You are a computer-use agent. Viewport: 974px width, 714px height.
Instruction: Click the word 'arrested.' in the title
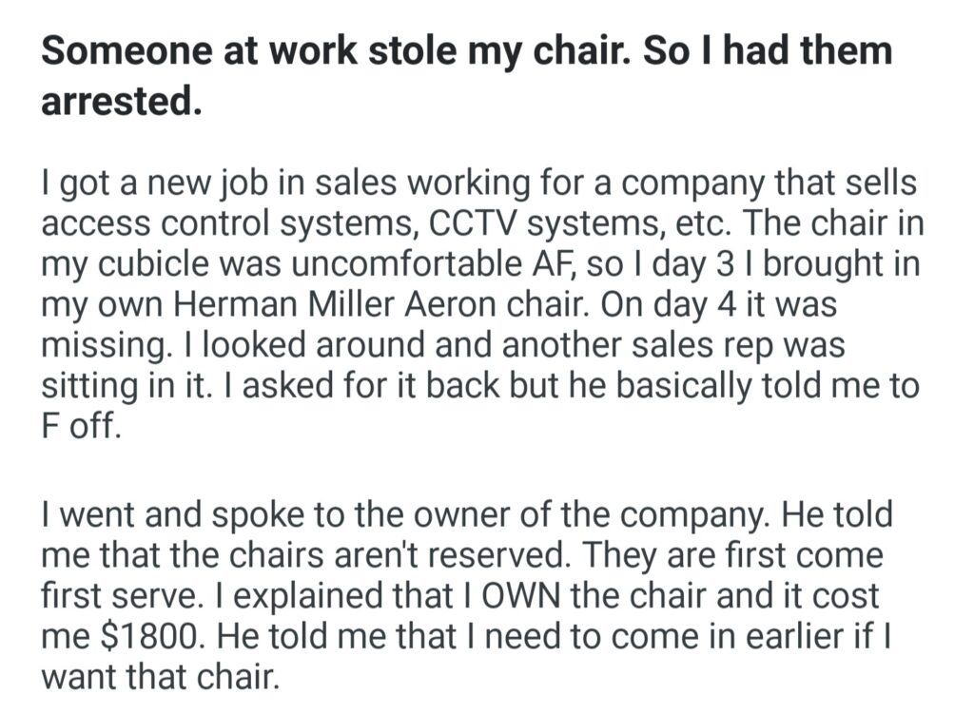[x=121, y=101]
